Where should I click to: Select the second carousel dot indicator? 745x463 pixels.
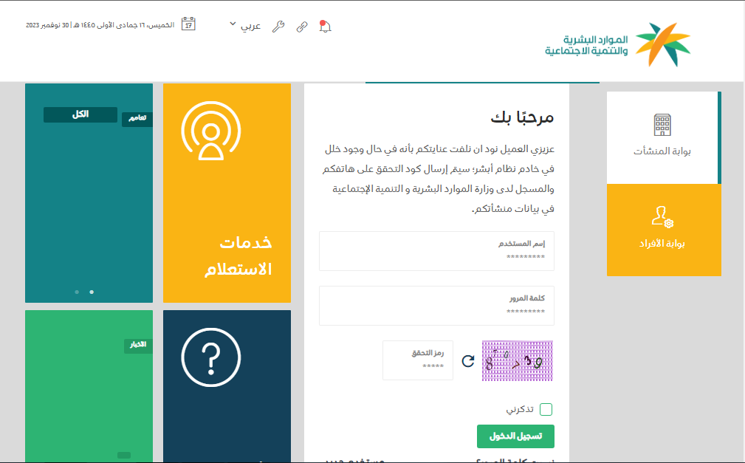[92, 292]
